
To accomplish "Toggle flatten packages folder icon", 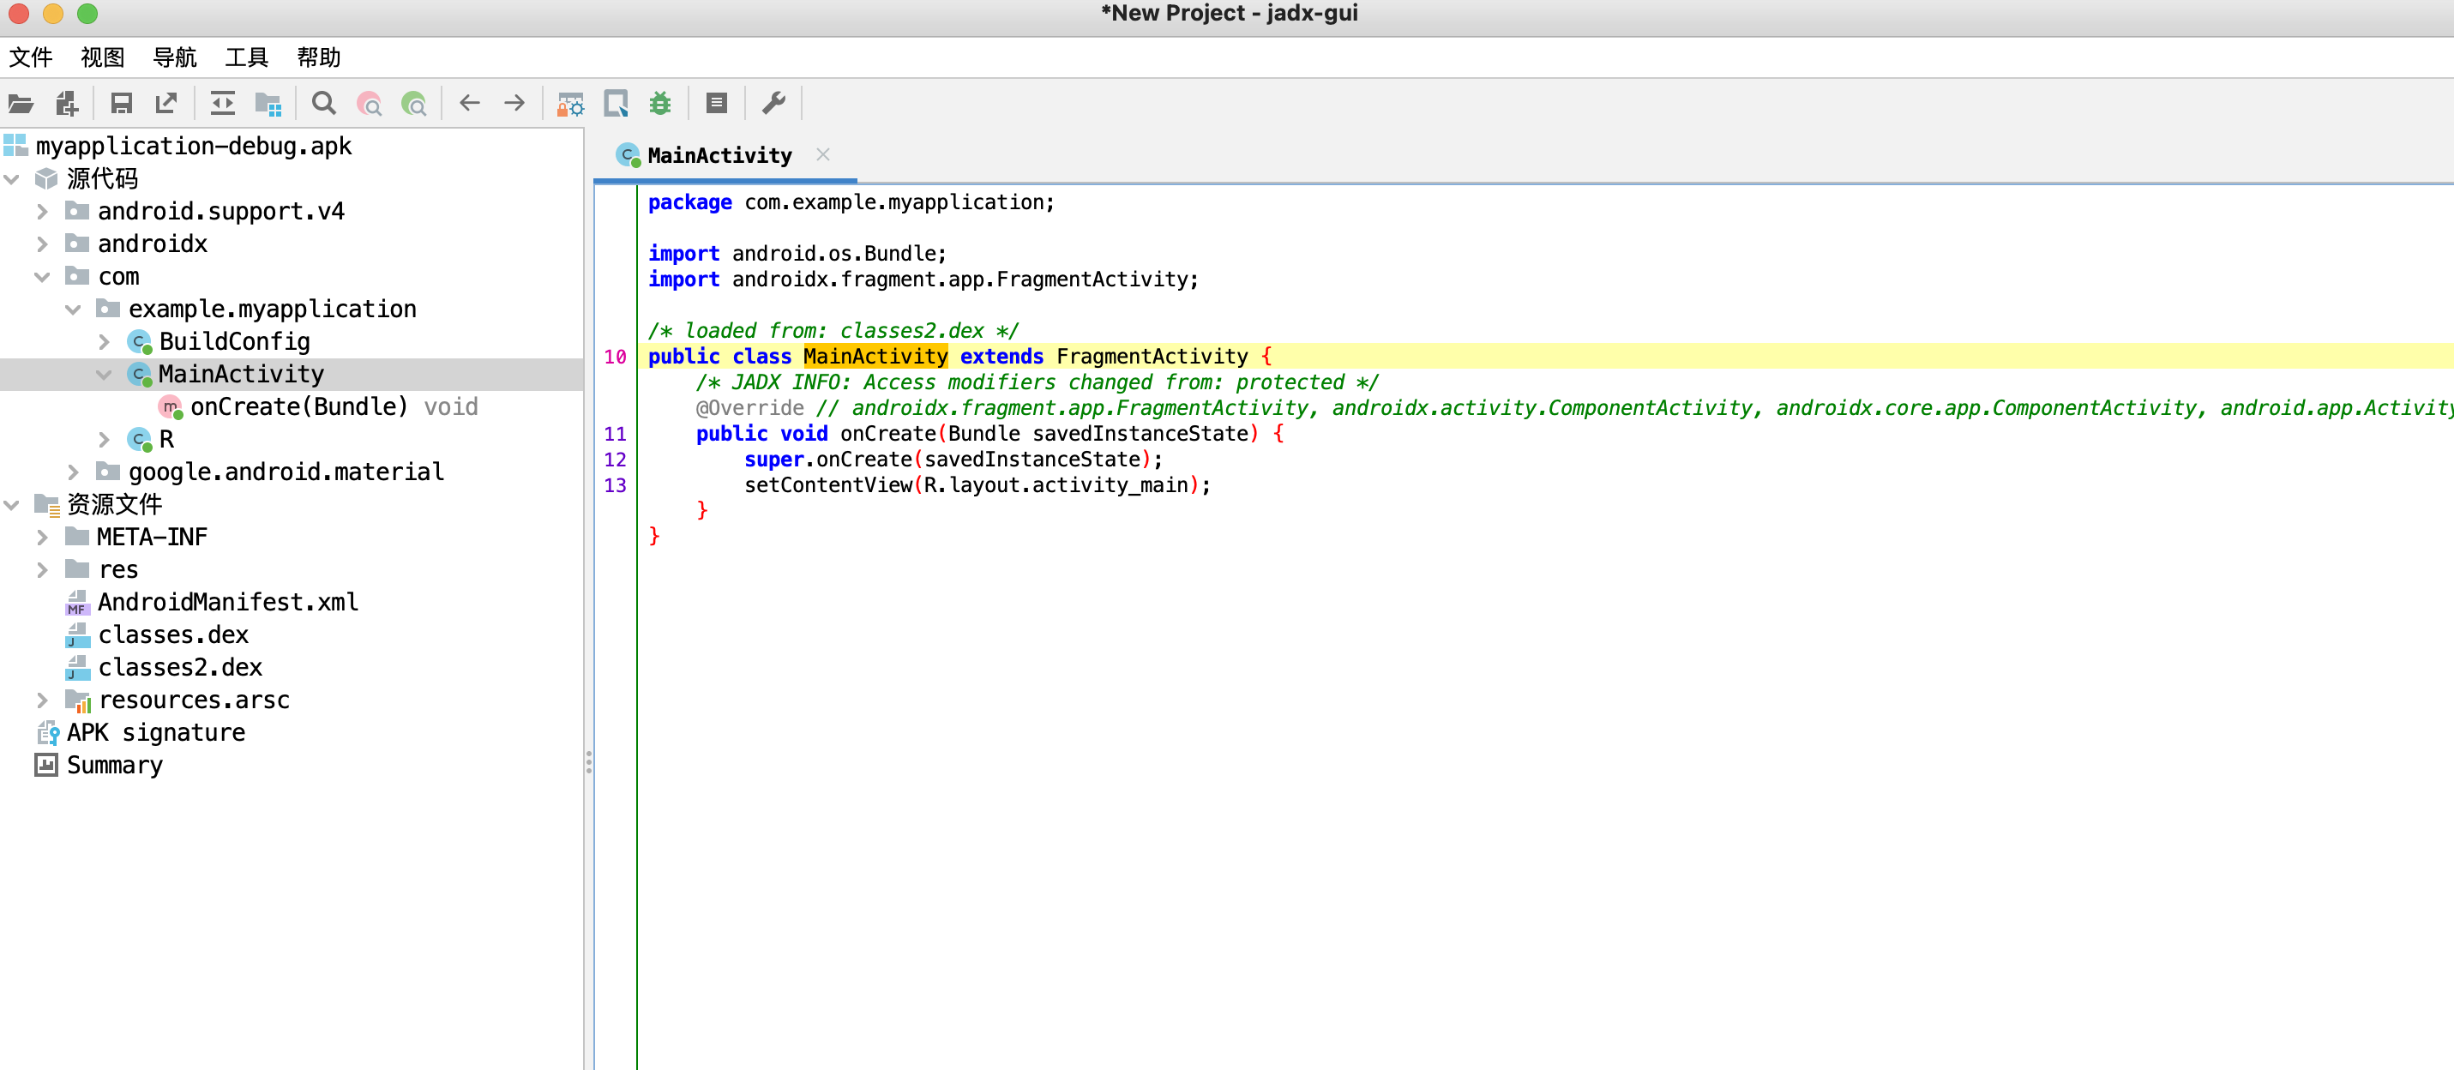I will [268, 104].
